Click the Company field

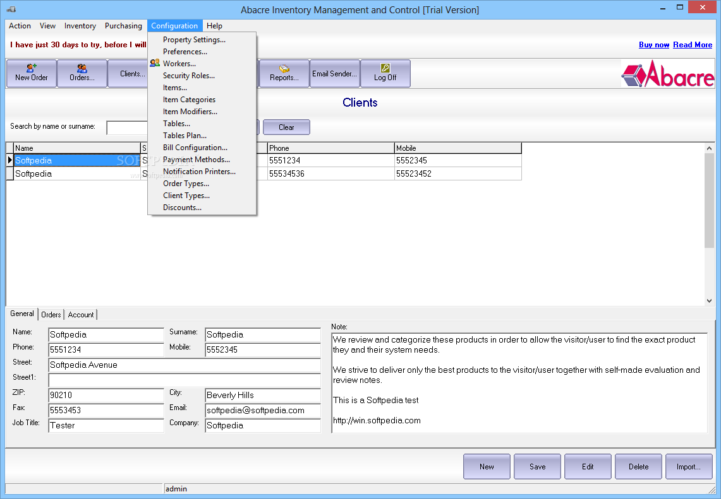click(x=263, y=426)
